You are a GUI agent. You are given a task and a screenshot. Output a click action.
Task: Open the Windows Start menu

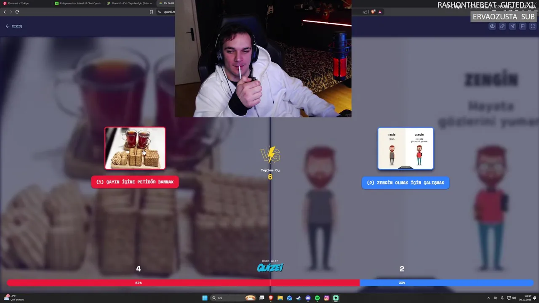click(x=205, y=298)
